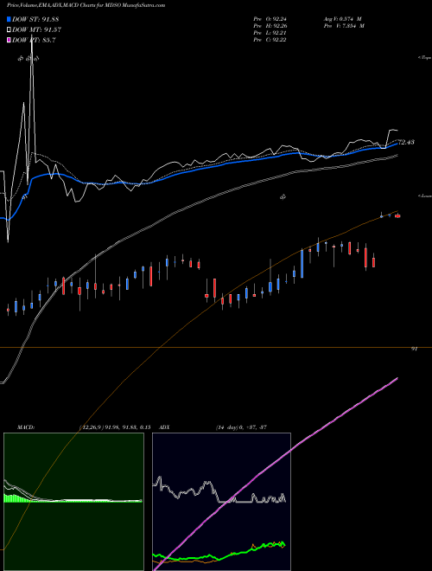The image size is (432, 571).
Task: Click the magenta DOW LT legend swatch
Action: point(10,40)
